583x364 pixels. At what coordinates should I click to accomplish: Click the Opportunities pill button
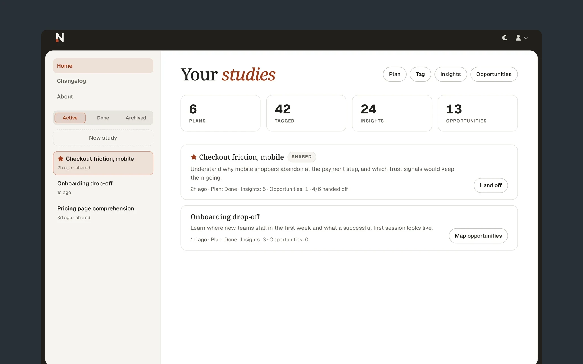pyautogui.click(x=494, y=74)
